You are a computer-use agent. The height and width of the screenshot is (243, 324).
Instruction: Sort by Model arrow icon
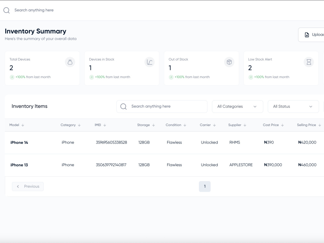coord(23,125)
